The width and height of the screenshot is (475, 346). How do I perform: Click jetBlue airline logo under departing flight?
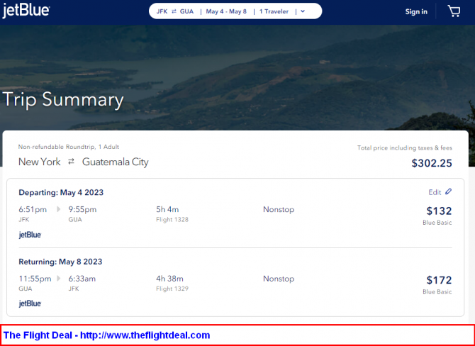(x=30, y=235)
